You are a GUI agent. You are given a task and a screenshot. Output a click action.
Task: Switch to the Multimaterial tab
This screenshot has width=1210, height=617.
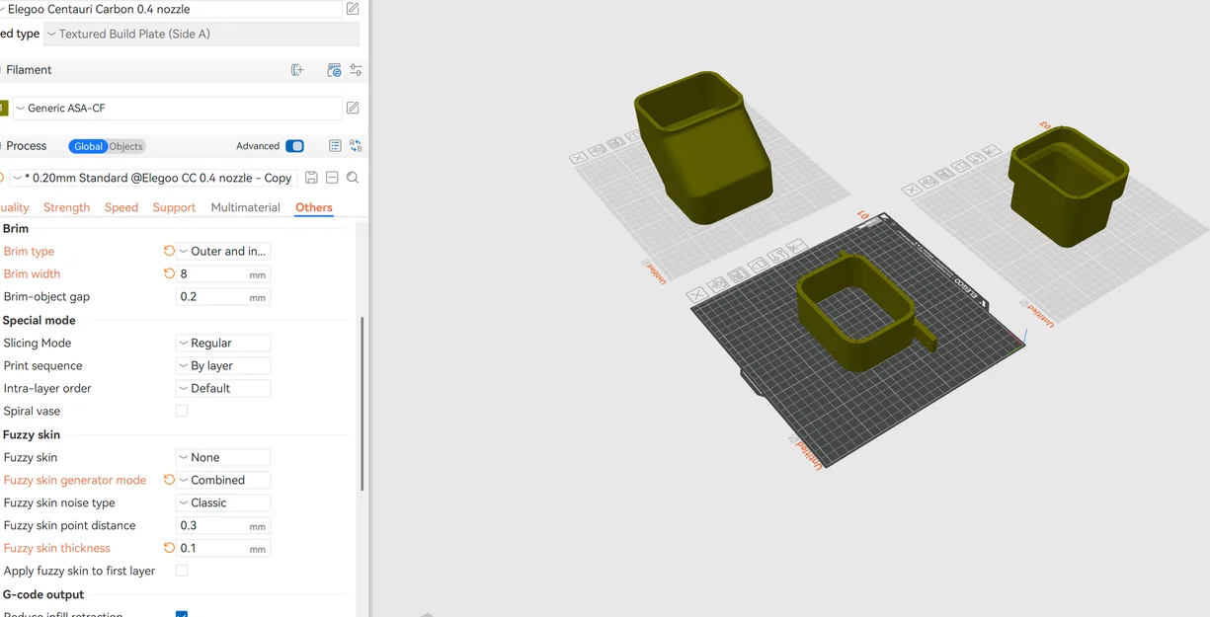pos(245,207)
